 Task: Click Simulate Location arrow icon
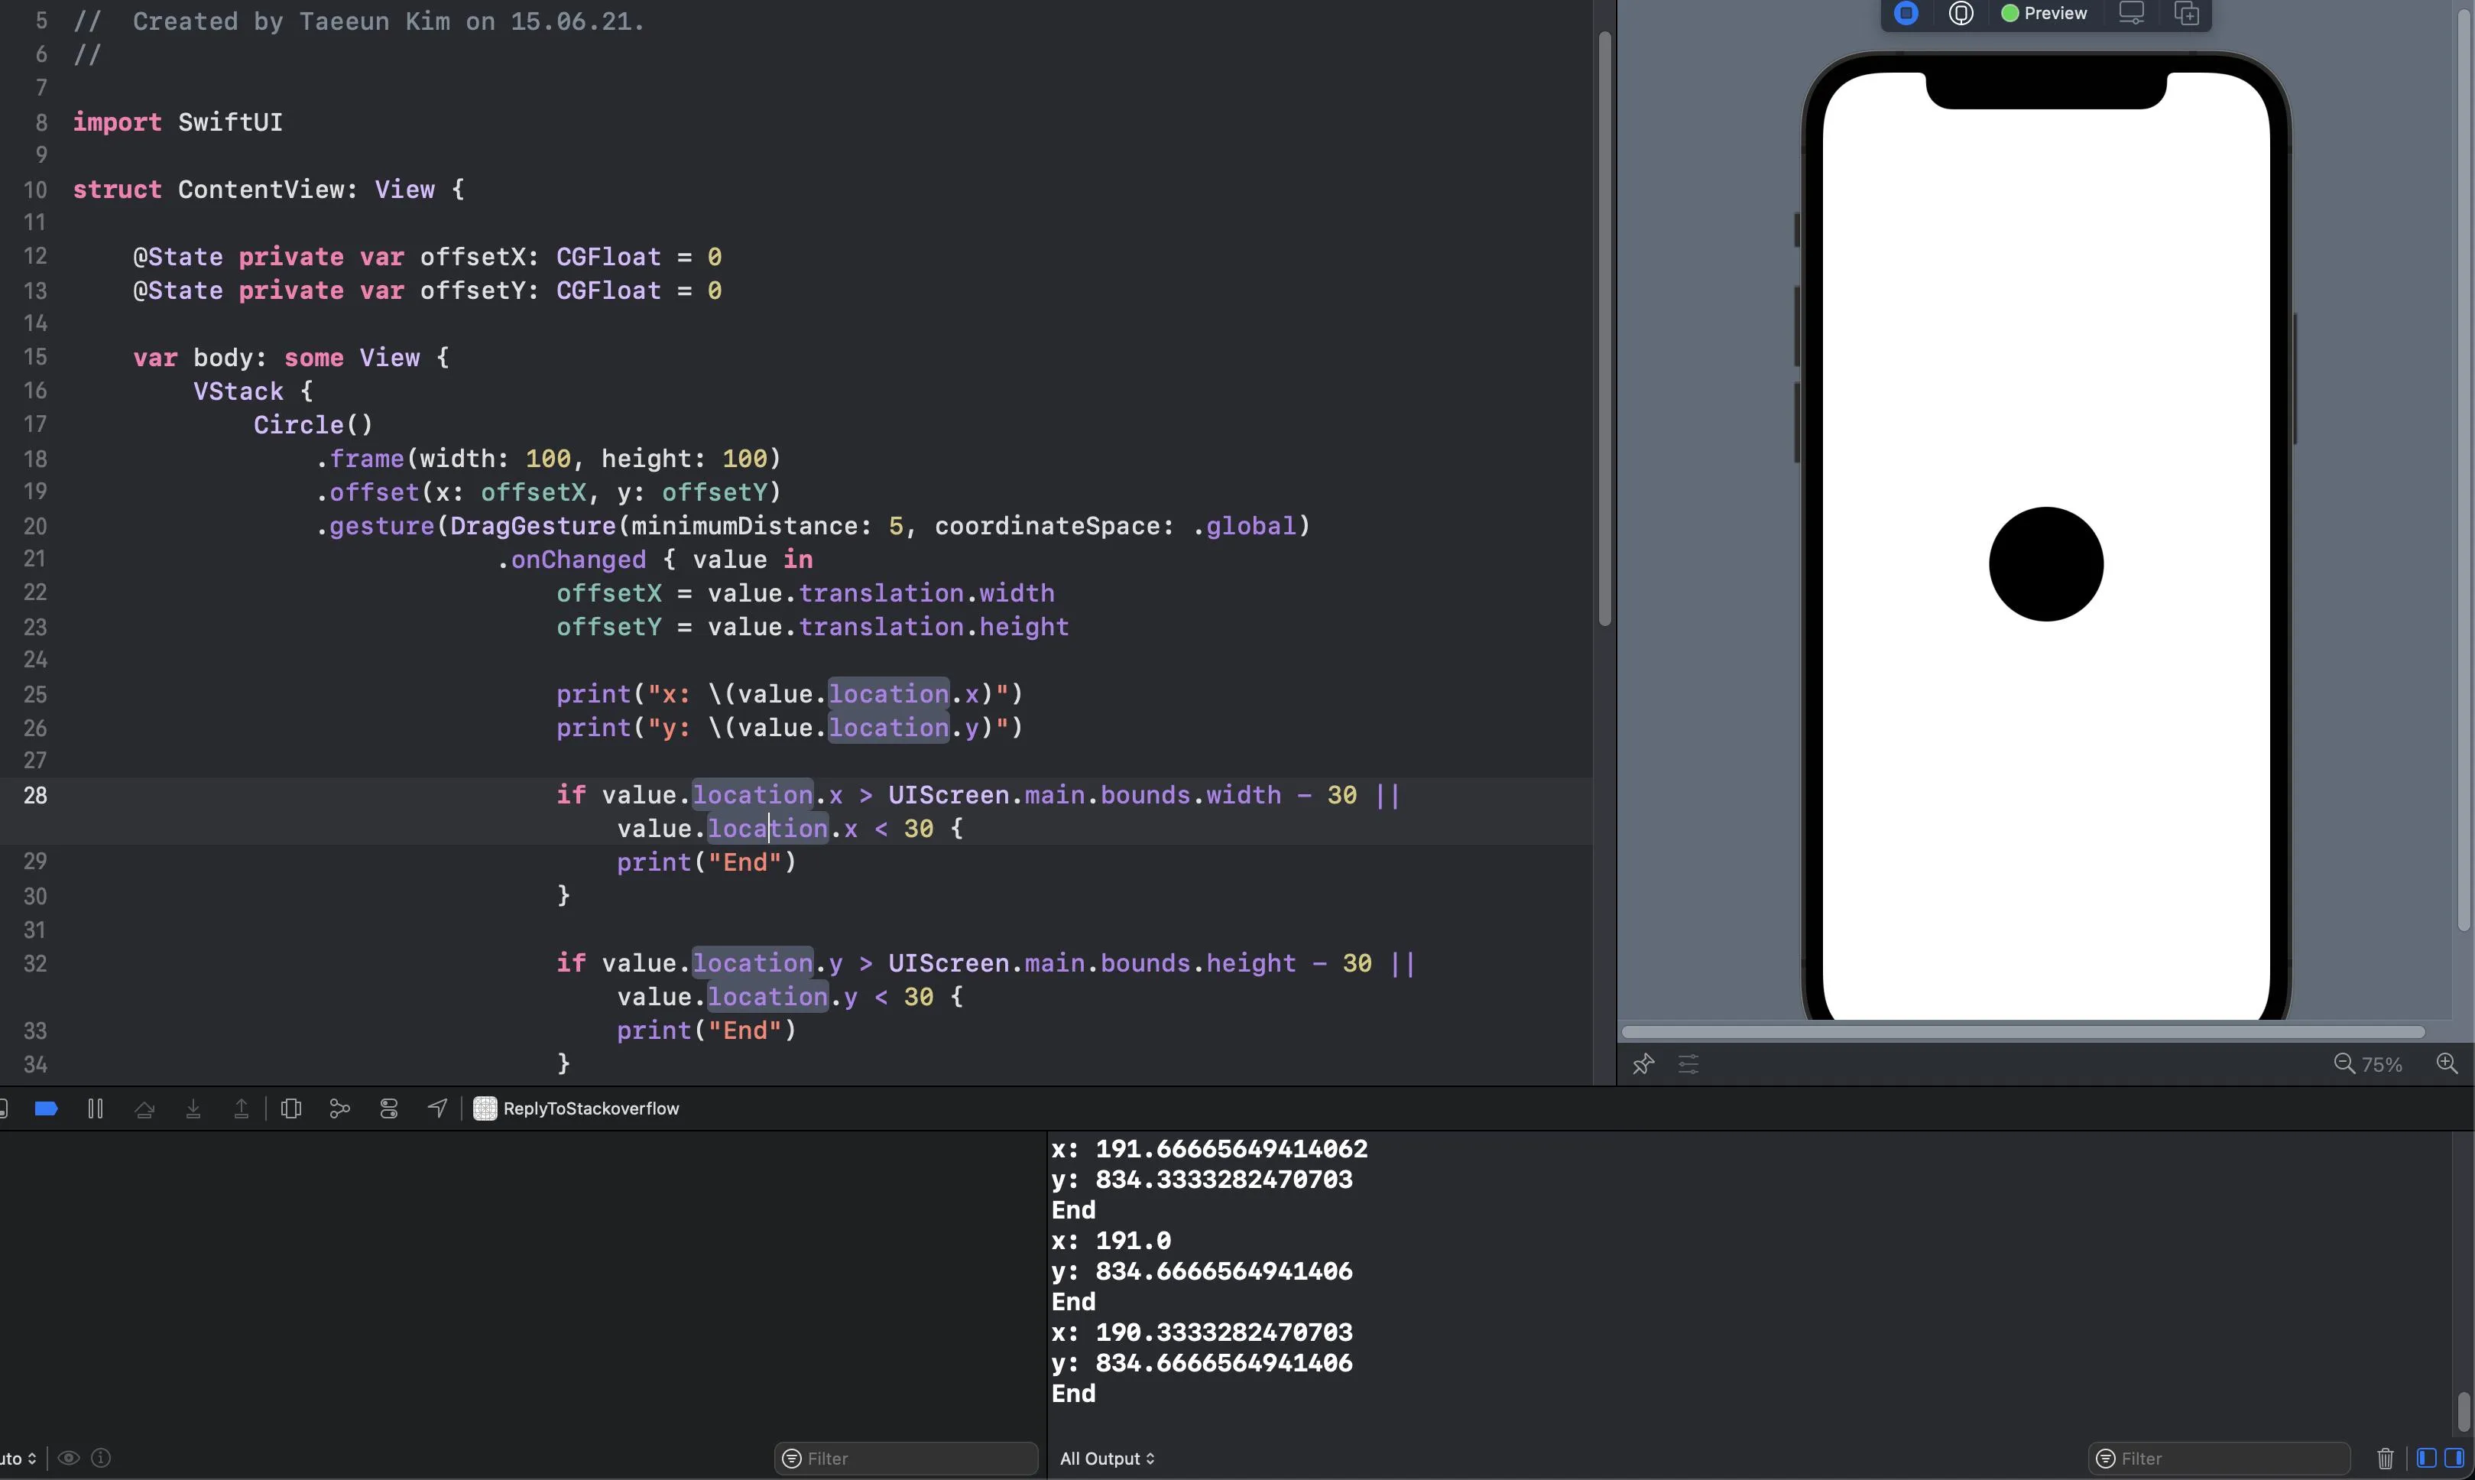point(436,1109)
